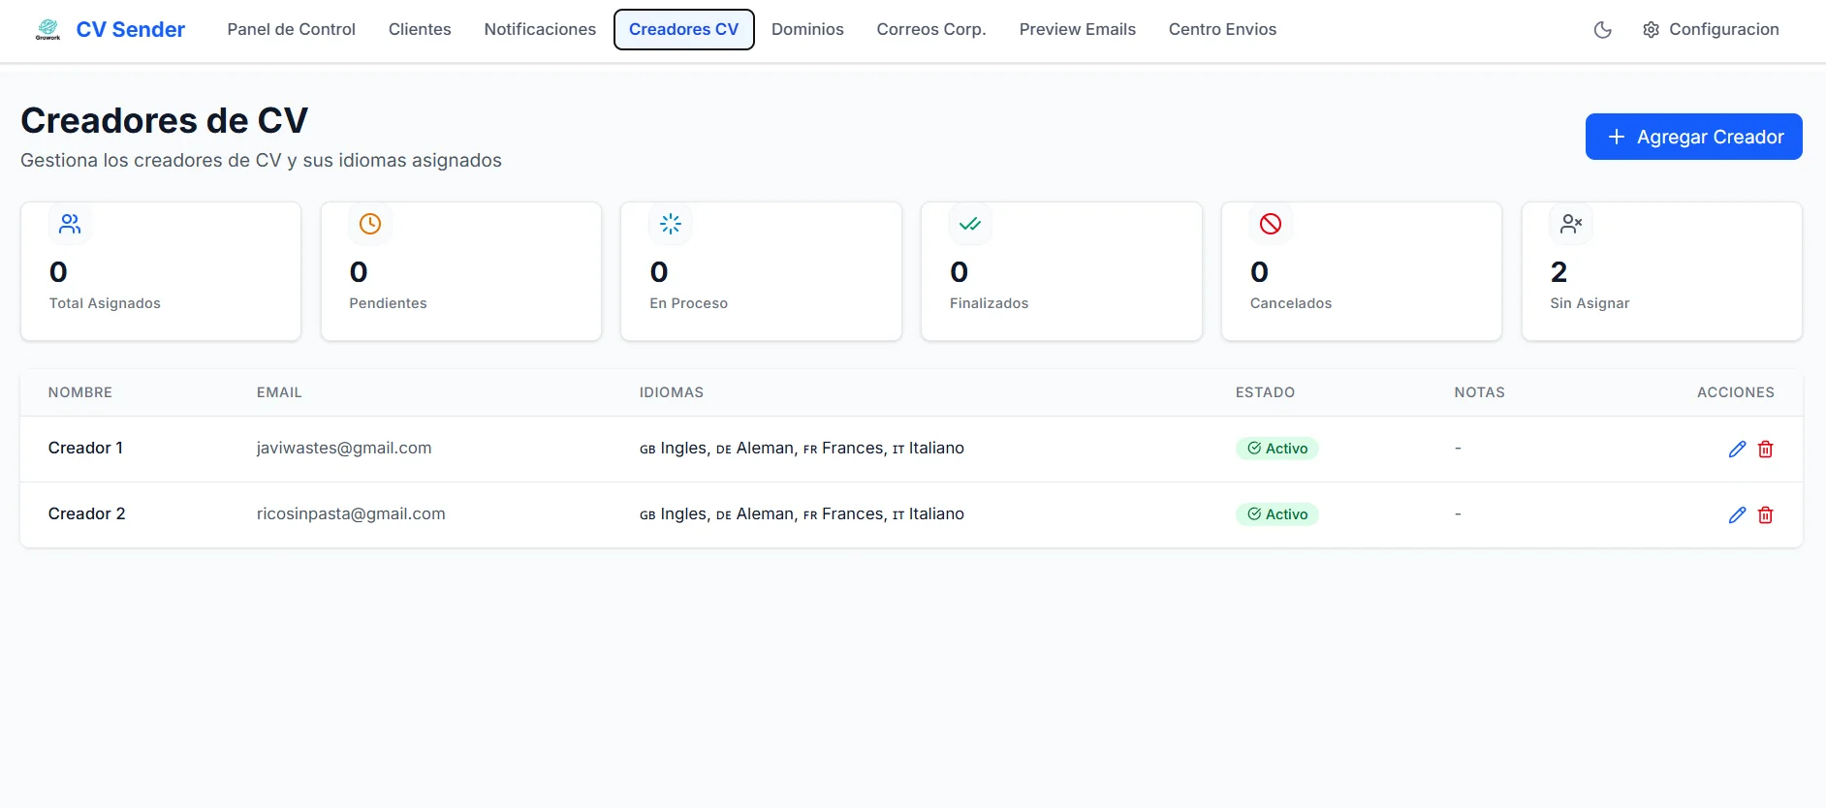
Task: Click the Pendientes clock icon
Action: pyautogui.click(x=370, y=224)
